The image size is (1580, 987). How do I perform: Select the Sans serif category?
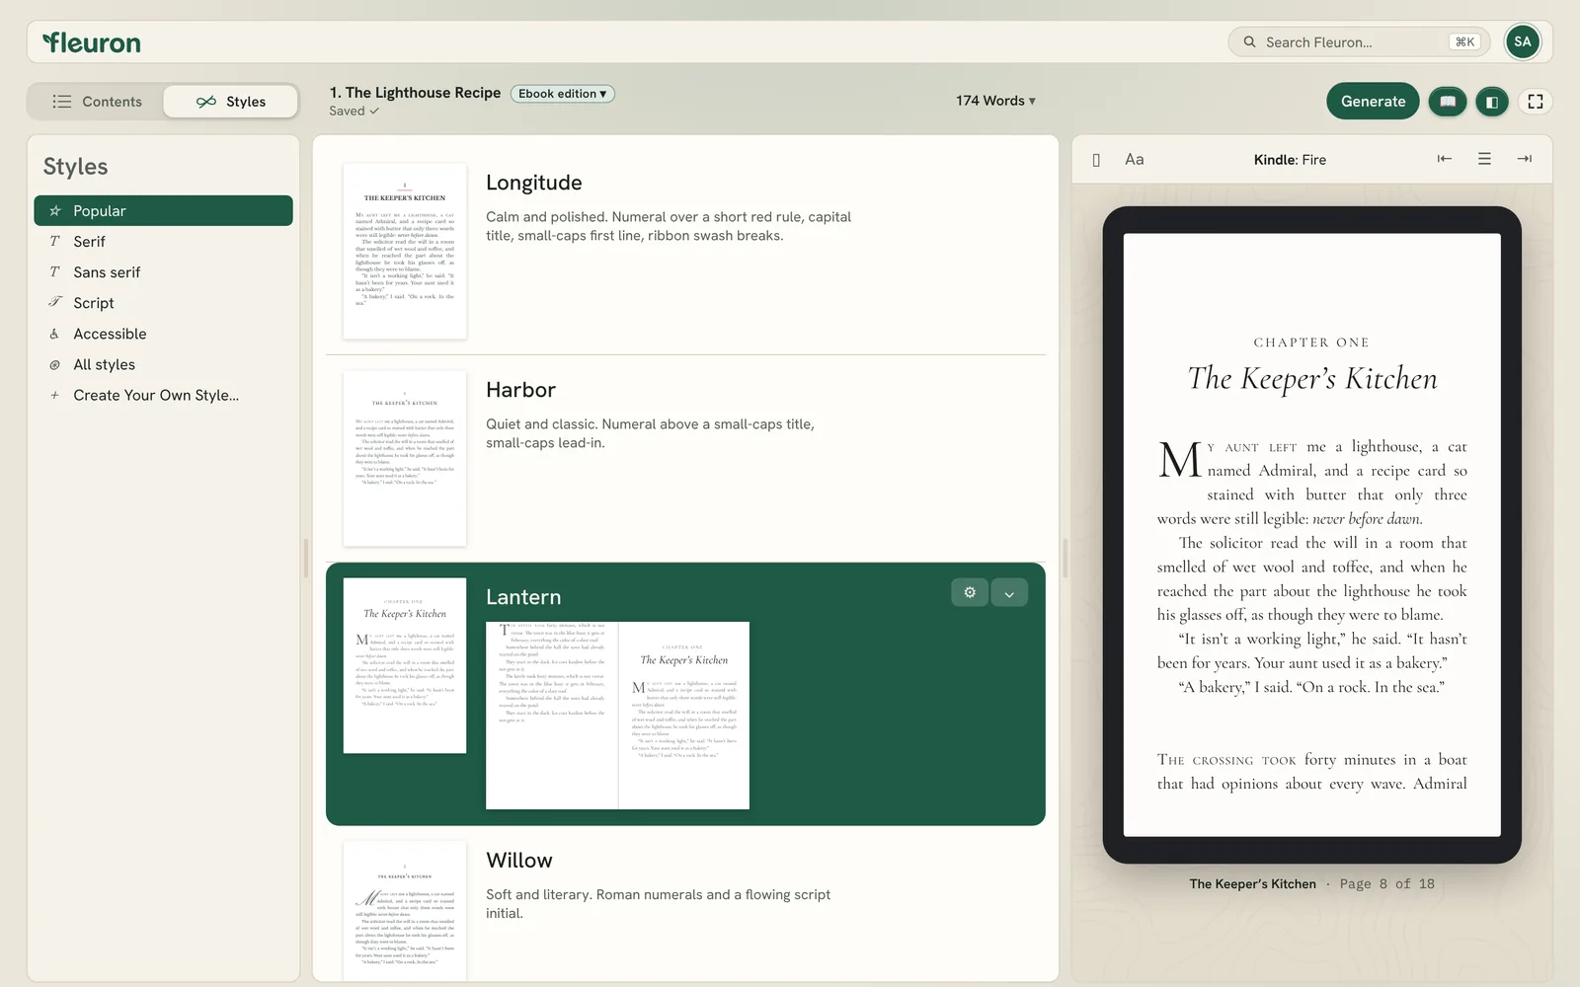(x=163, y=271)
